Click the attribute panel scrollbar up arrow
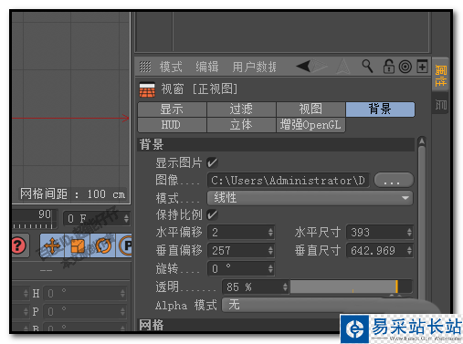463x344 pixels. coord(422,141)
